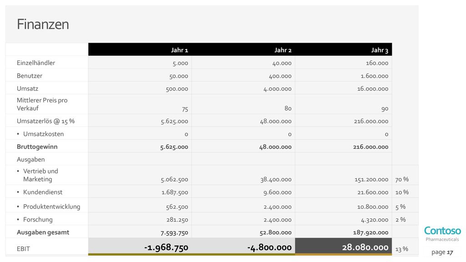
Task: Click the page 17 number
Action: (x=442, y=252)
